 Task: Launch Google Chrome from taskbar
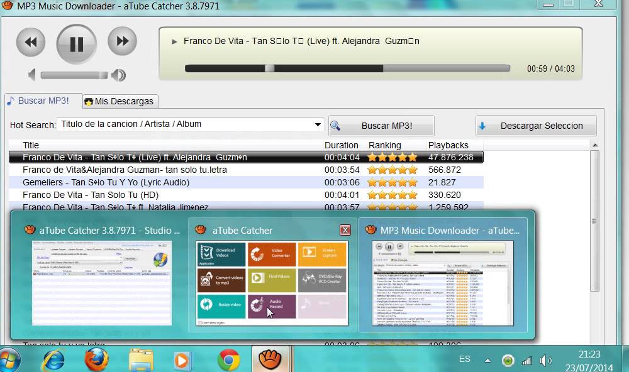click(x=229, y=360)
